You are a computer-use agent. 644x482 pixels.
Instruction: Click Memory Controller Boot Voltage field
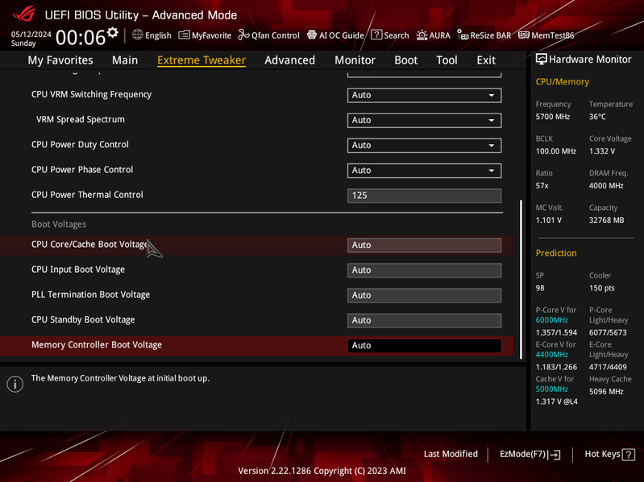[x=424, y=345]
